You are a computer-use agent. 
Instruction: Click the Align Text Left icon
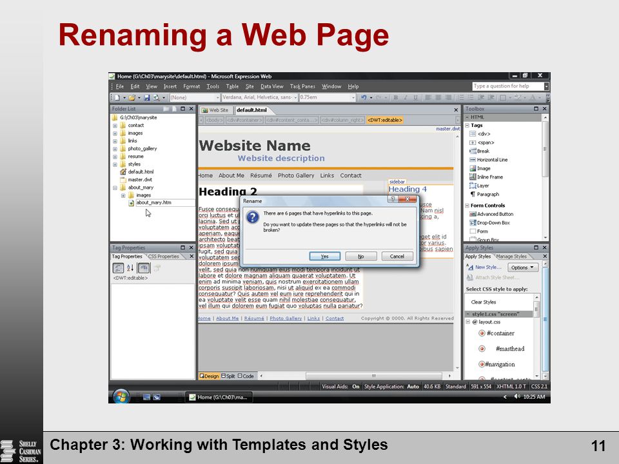428,97
